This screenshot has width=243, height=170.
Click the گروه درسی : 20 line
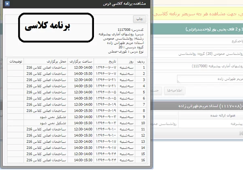[131, 47]
